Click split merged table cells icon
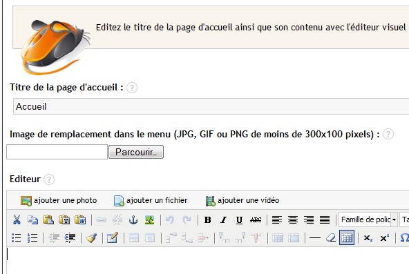The height and width of the screenshot is (274, 409). (278, 238)
